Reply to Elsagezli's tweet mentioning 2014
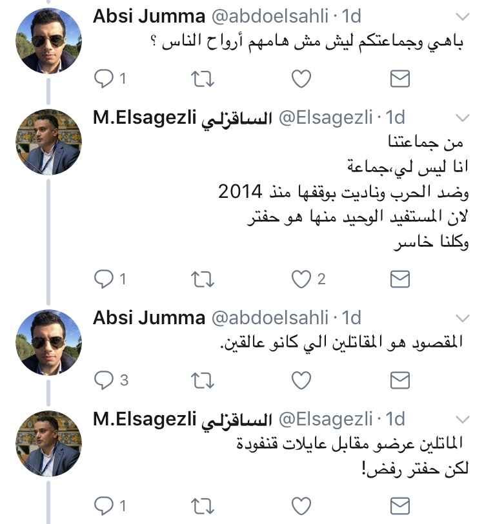The height and width of the screenshot is (524, 484). [x=104, y=279]
